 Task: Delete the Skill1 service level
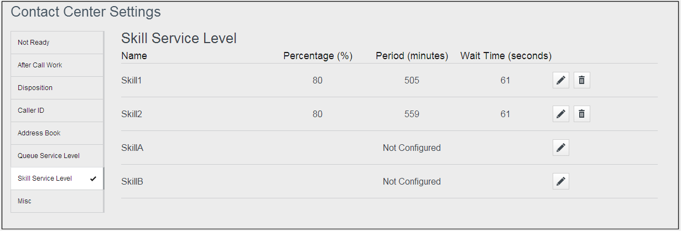(581, 81)
